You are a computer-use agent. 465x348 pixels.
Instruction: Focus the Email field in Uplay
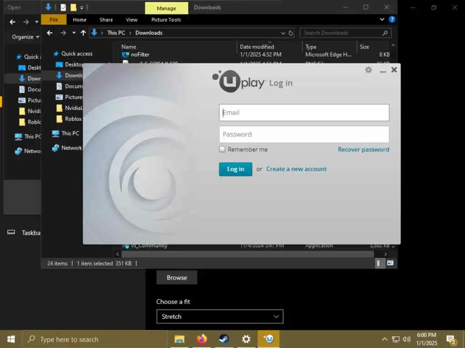[304, 112]
